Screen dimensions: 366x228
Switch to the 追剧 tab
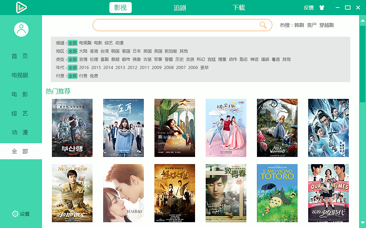point(180,8)
